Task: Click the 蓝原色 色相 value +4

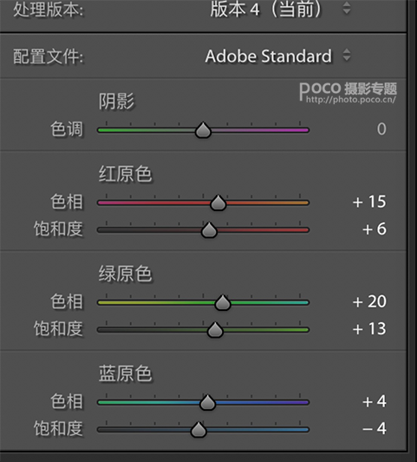Action: point(374,401)
